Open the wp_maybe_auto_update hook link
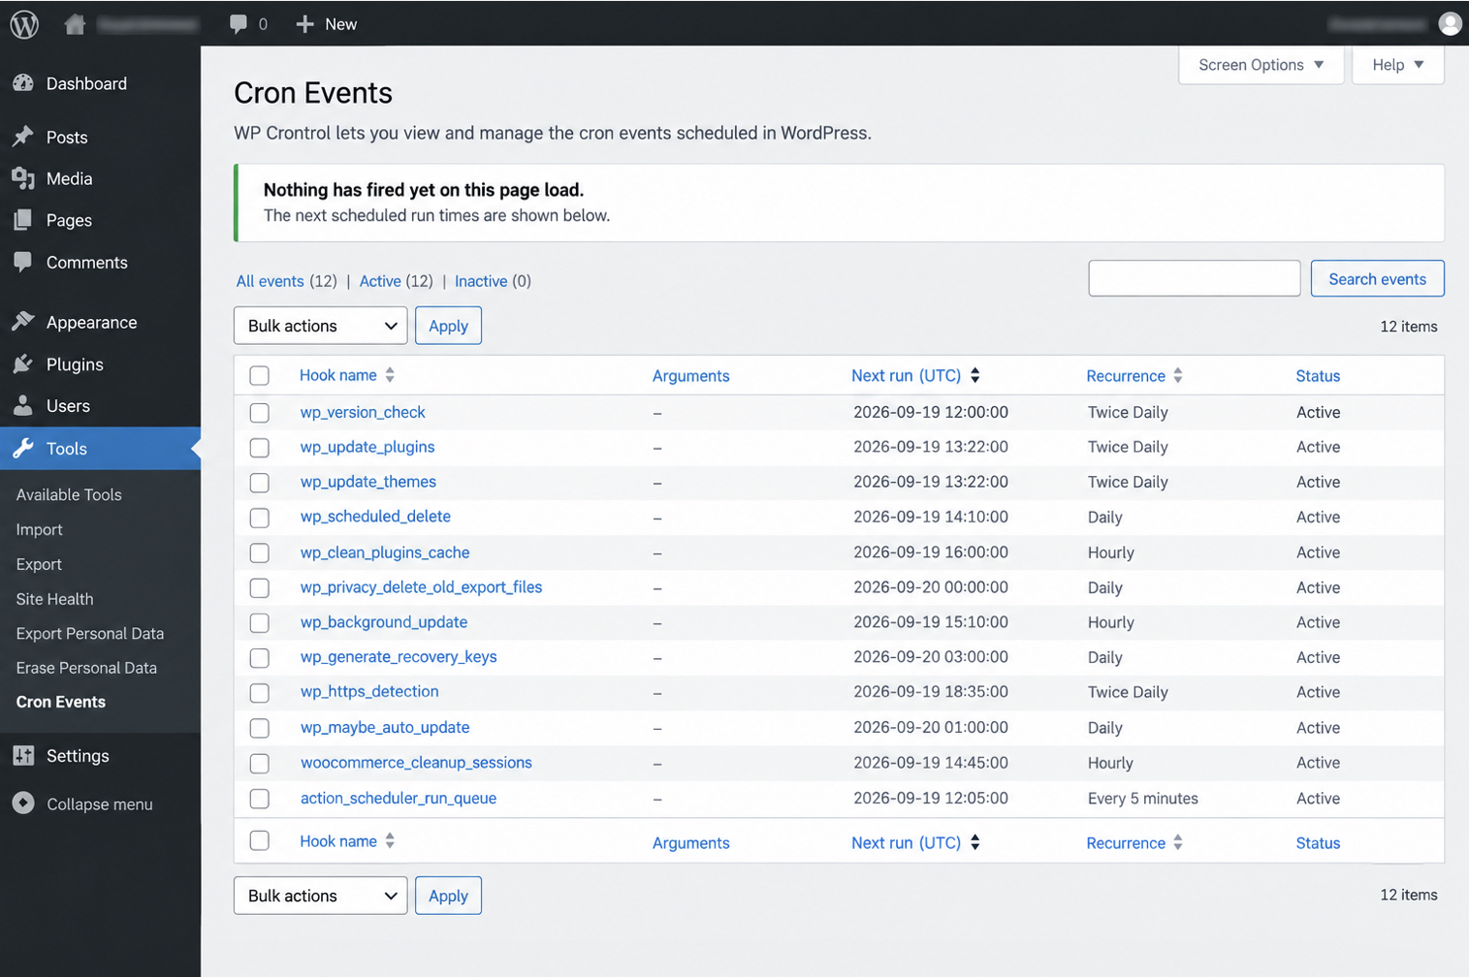Screen dimensions: 1469x977 pyautogui.click(x=385, y=727)
